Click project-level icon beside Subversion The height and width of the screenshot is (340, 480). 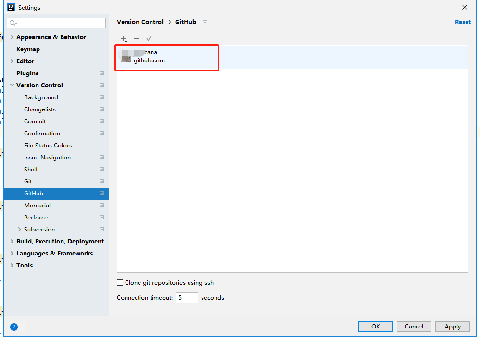(x=101, y=230)
